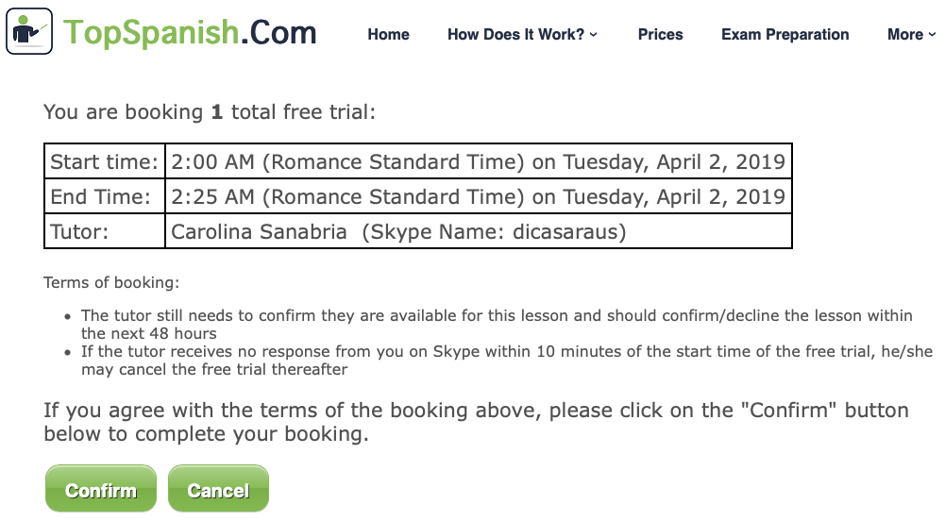Expand the chevron beside How Does It Work?
Image resolution: width=945 pixels, height=521 pixels.
point(594,35)
